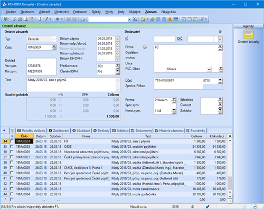The width and height of the screenshot is (264, 209).
Task: Tick the checkbox in row 18Mz0029
Action: [x=12, y=167]
